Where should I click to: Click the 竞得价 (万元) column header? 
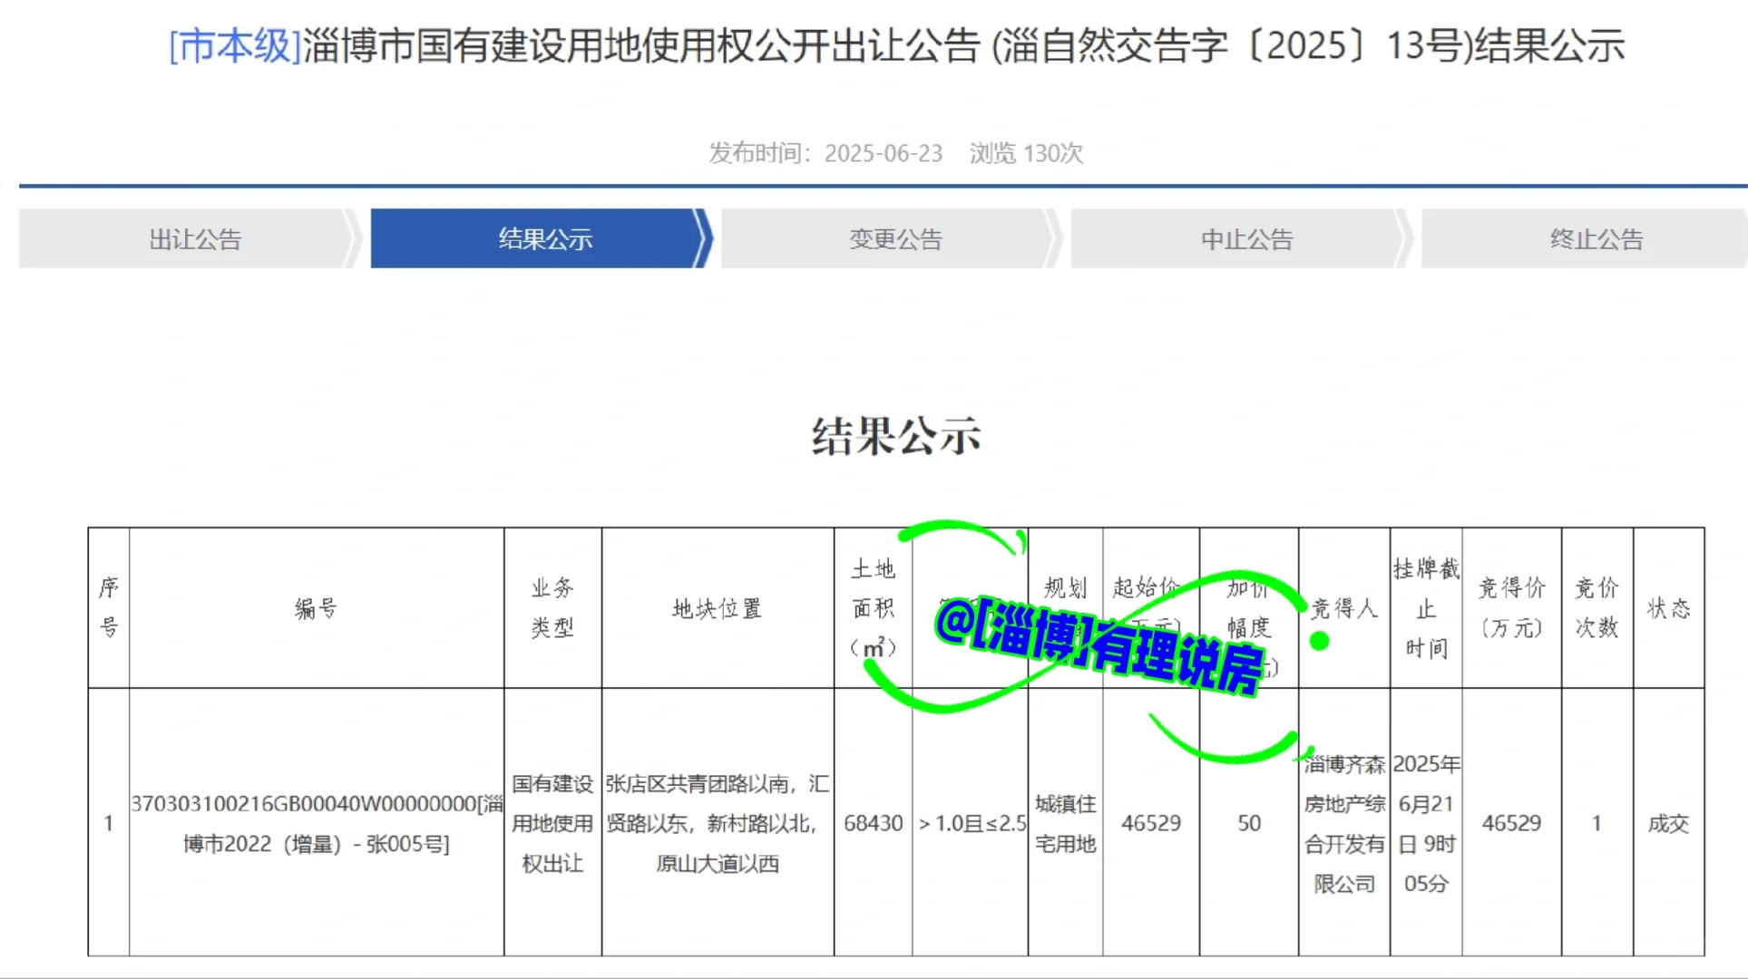pyautogui.click(x=1511, y=607)
